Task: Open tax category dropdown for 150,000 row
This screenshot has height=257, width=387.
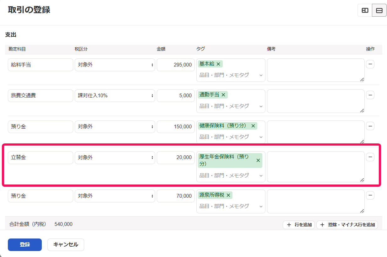Action: click(x=115, y=127)
